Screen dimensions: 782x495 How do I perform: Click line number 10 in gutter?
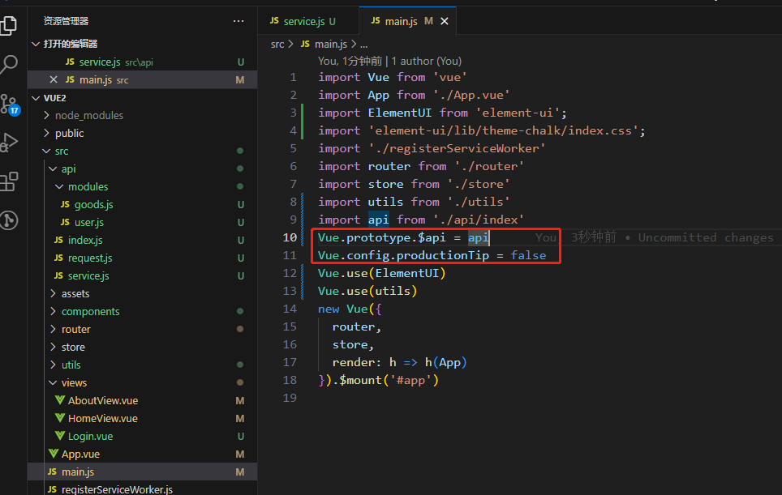point(290,237)
